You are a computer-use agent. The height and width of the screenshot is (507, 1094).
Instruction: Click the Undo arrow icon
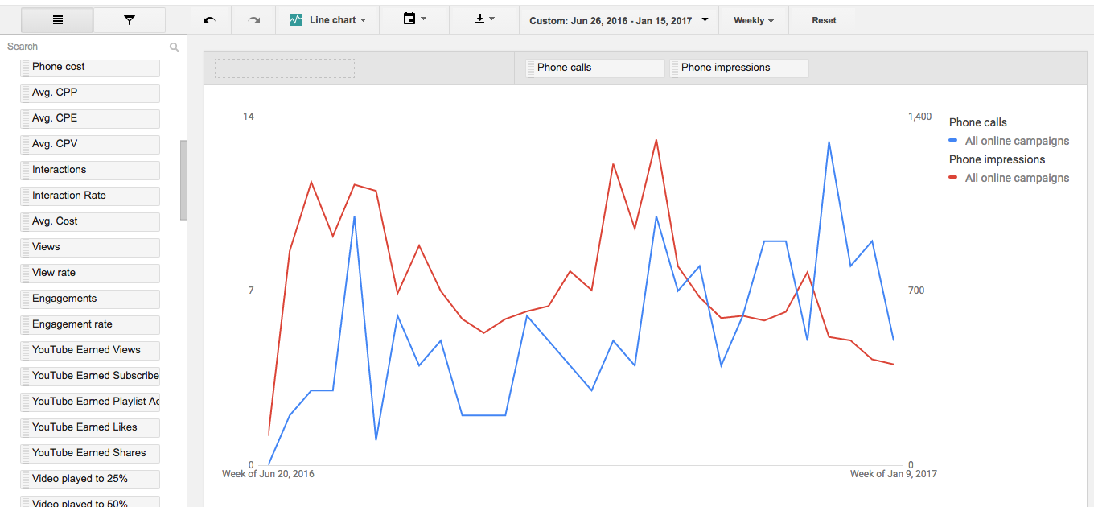click(210, 20)
